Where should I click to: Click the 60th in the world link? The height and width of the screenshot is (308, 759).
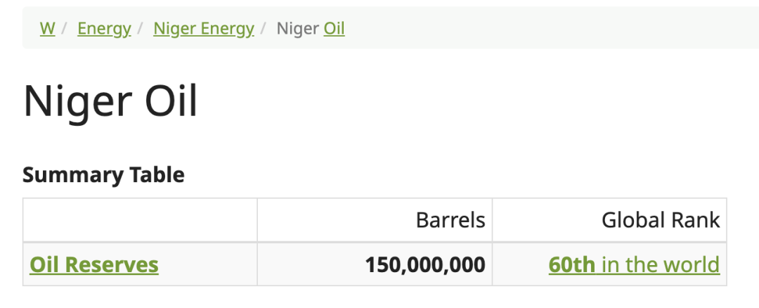(x=634, y=265)
